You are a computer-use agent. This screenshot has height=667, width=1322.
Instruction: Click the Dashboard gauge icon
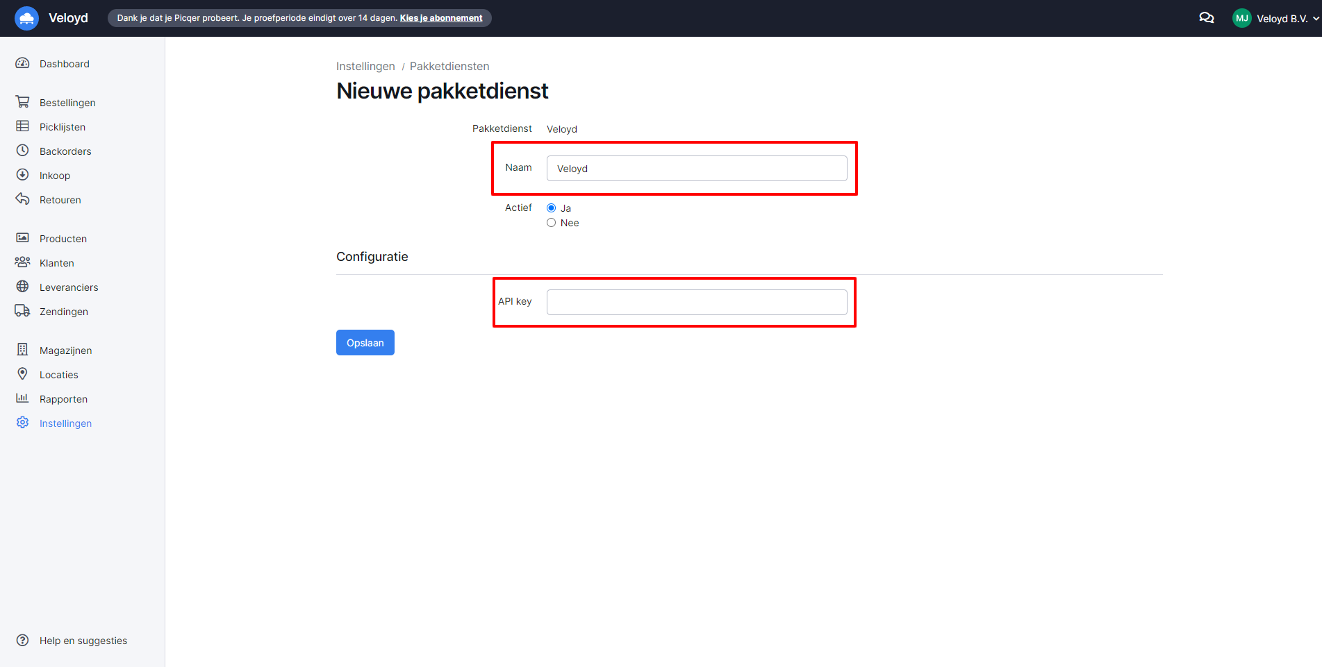(22, 63)
